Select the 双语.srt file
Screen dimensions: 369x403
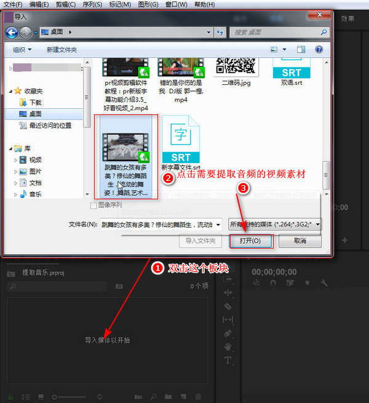point(292,72)
